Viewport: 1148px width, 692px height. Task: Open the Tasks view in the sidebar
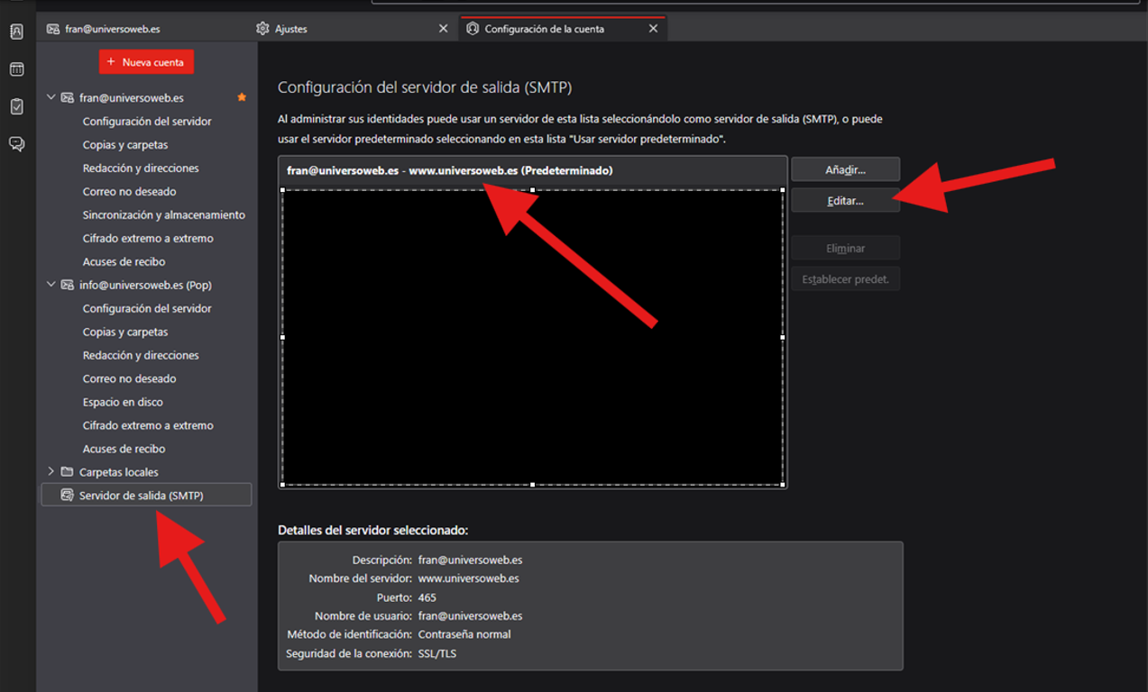(x=16, y=106)
